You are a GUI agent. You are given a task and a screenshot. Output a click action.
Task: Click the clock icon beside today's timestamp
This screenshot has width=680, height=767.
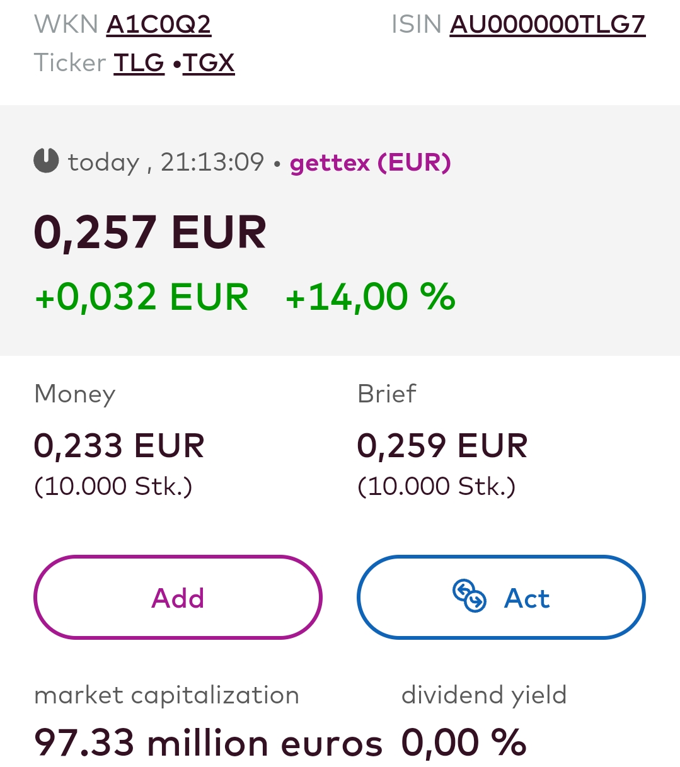tap(46, 161)
